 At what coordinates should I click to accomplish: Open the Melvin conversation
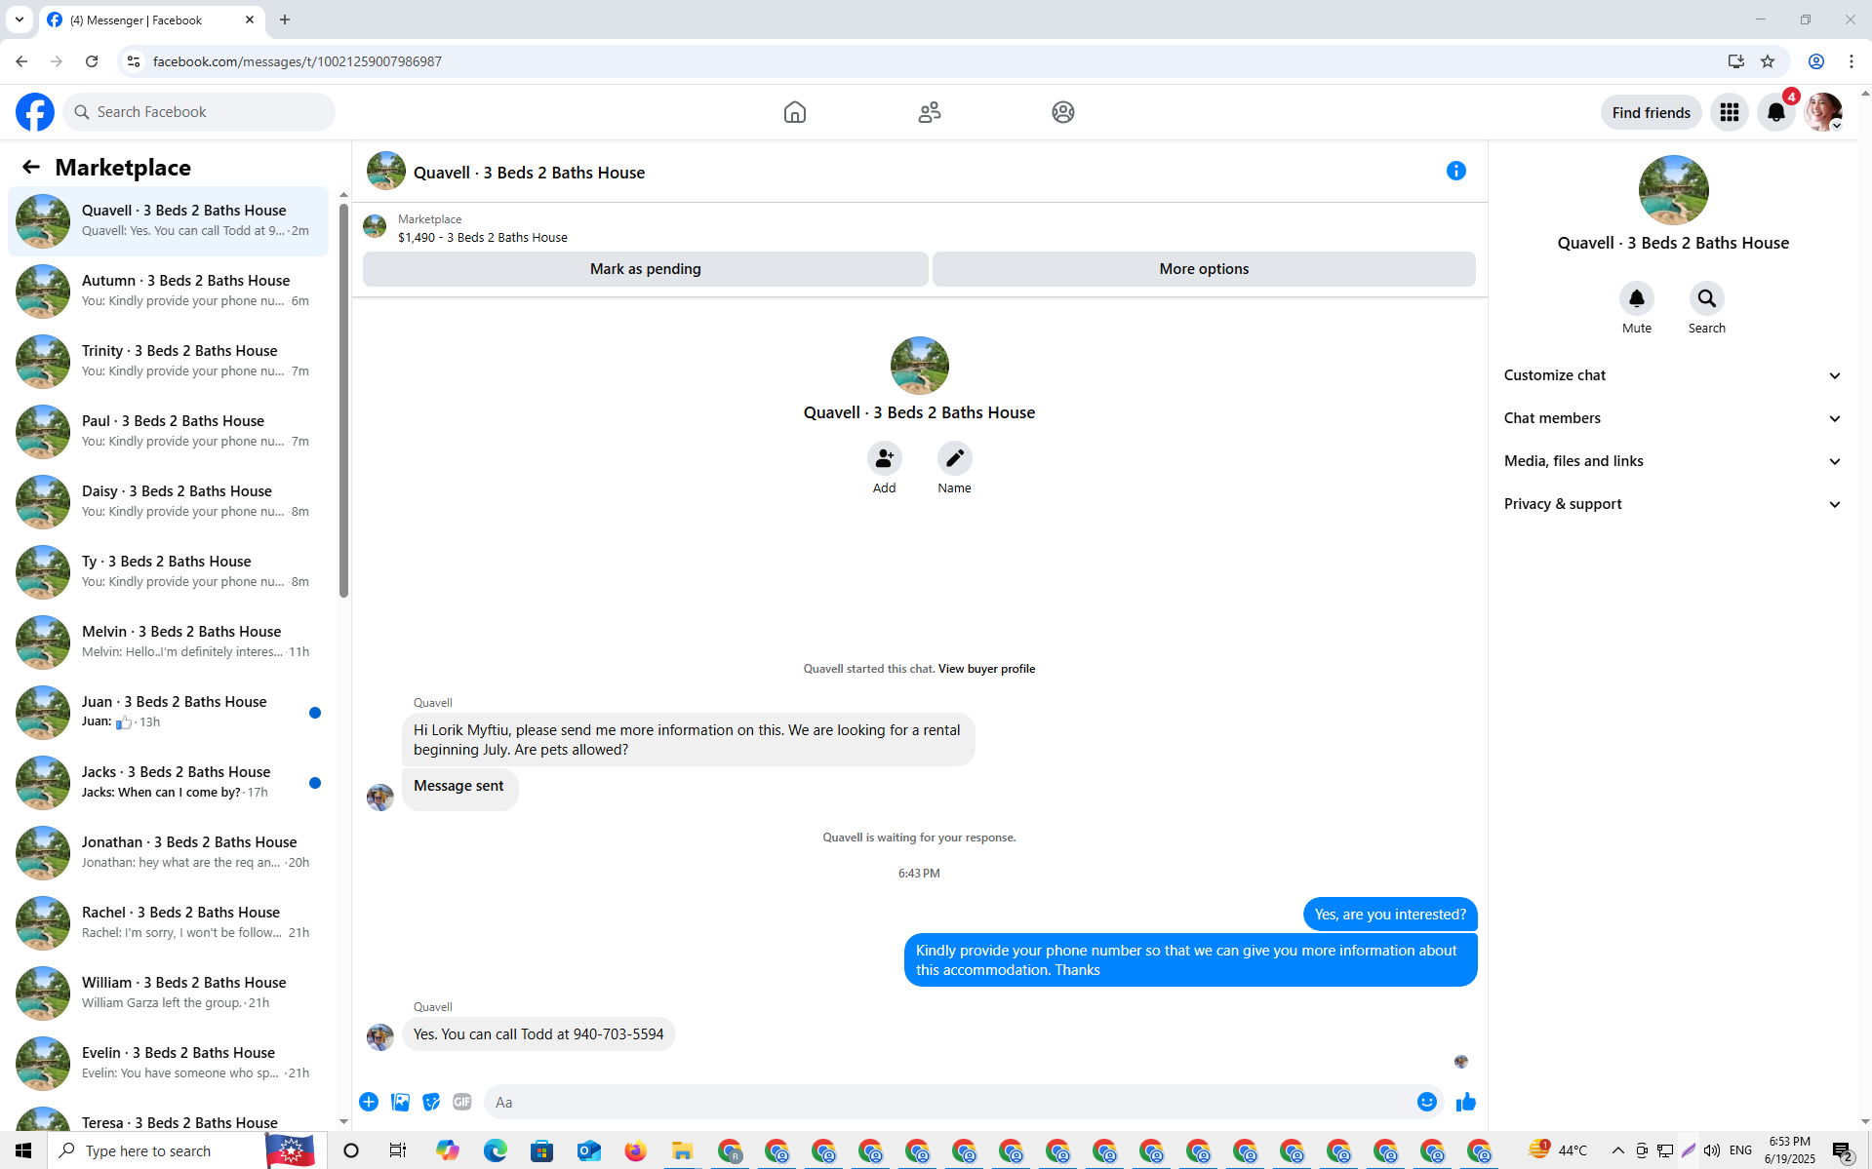point(169,642)
